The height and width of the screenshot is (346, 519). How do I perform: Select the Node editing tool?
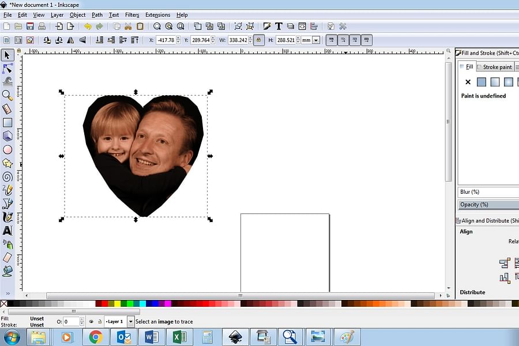click(x=7, y=69)
